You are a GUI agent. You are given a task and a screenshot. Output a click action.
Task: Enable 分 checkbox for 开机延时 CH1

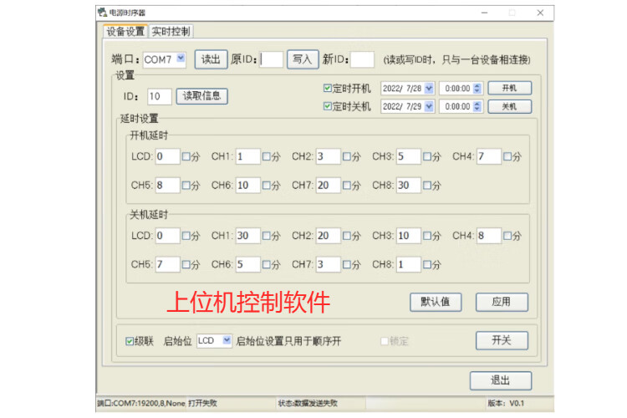pyautogui.click(x=267, y=156)
